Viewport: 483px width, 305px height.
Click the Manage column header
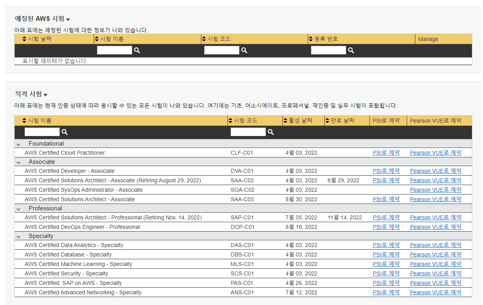click(428, 39)
